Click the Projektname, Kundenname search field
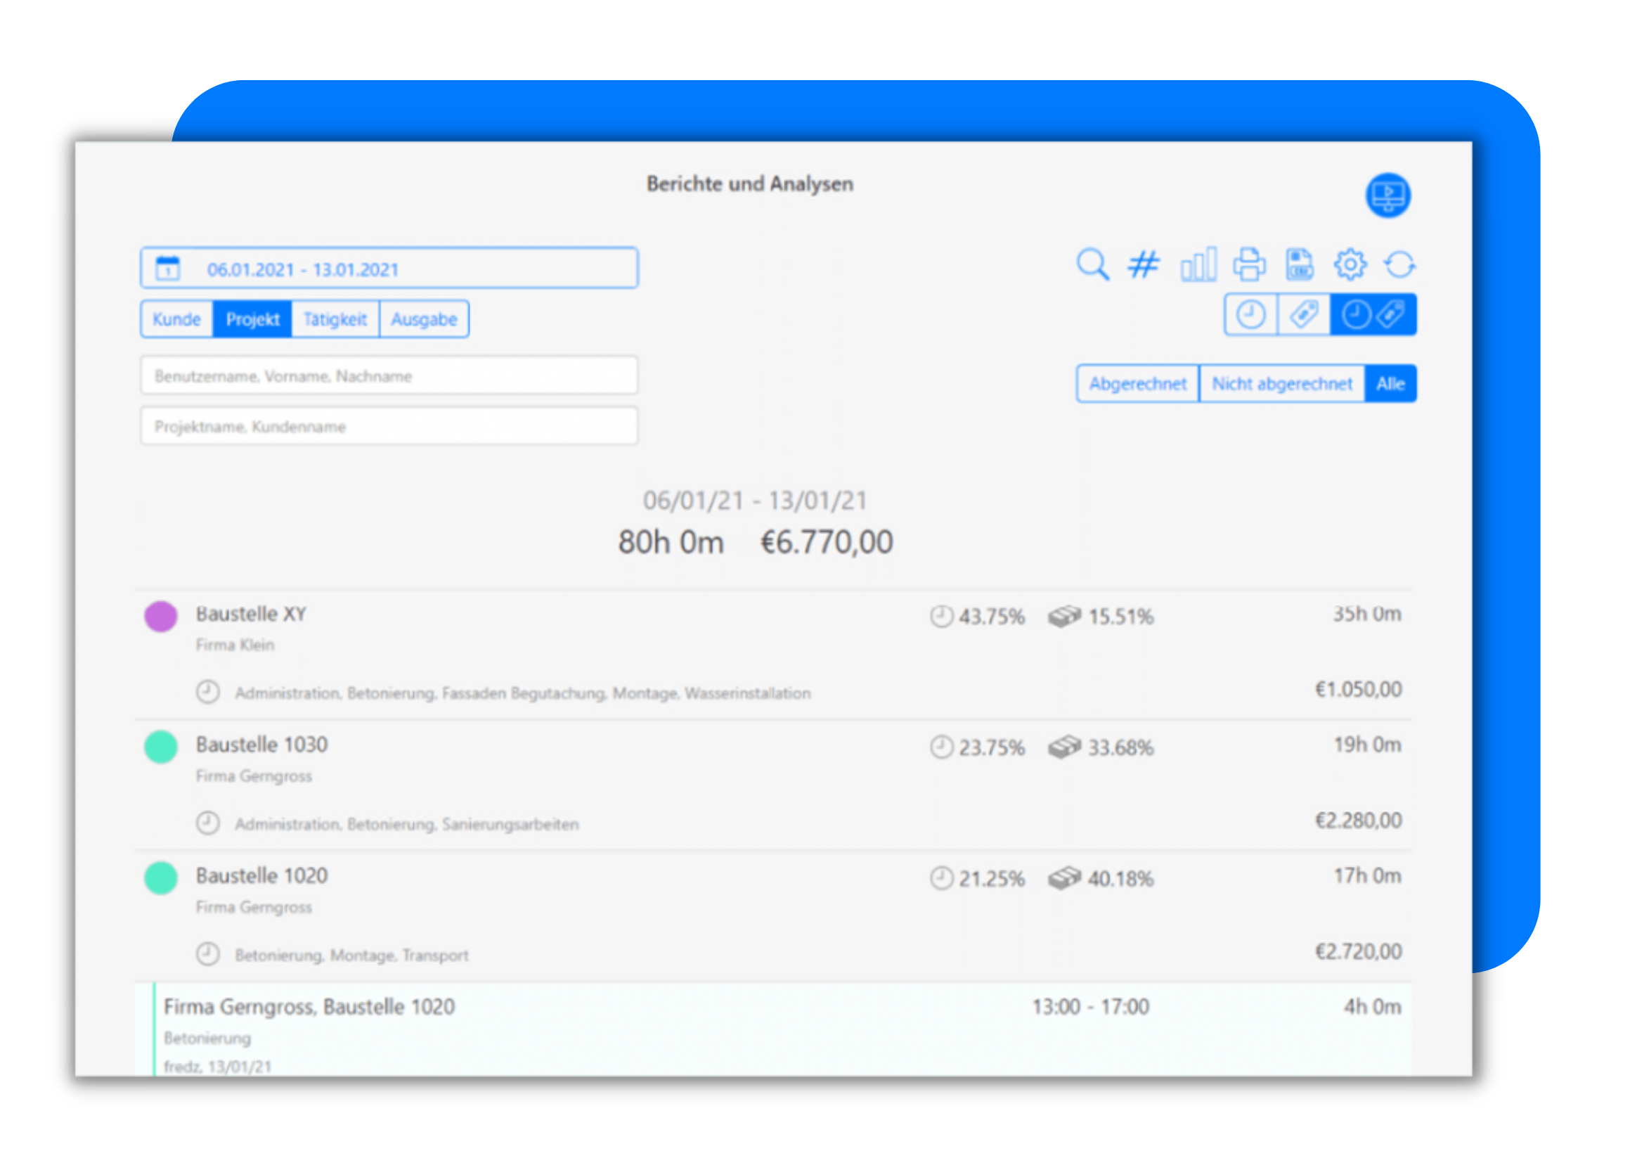 coord(388,427)
